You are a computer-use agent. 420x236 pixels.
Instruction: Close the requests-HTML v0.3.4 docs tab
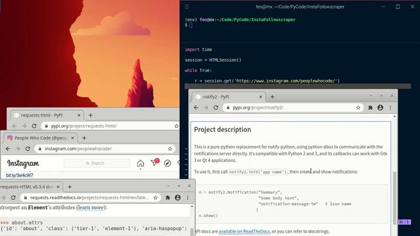[x=58, y=187]
